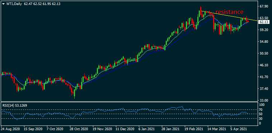Click the 28 Oct 2020 date label
The height and width of the screenshot is (133, 272).
pos(79,129)
